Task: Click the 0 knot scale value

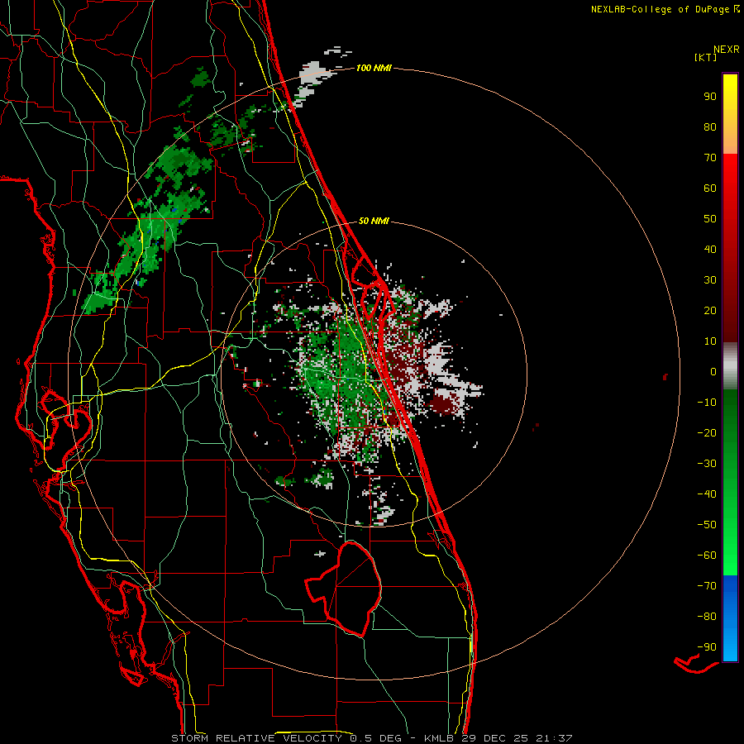Action: coord(713,372)
